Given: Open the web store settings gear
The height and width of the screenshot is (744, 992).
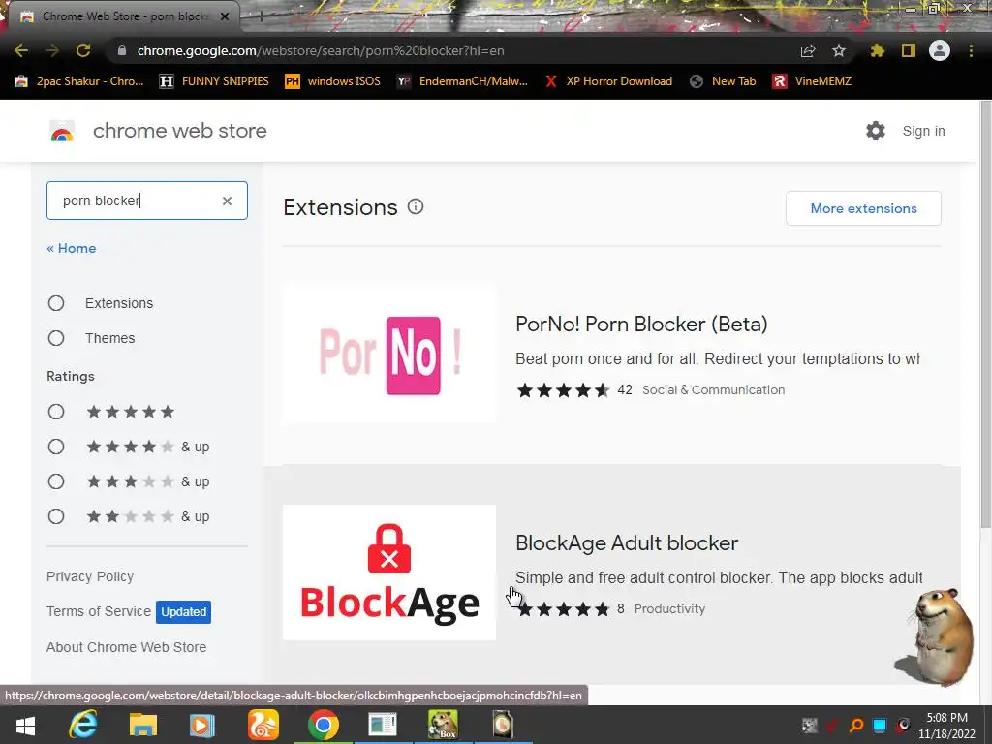Looking at the screenshot, I should pos(876,131).
